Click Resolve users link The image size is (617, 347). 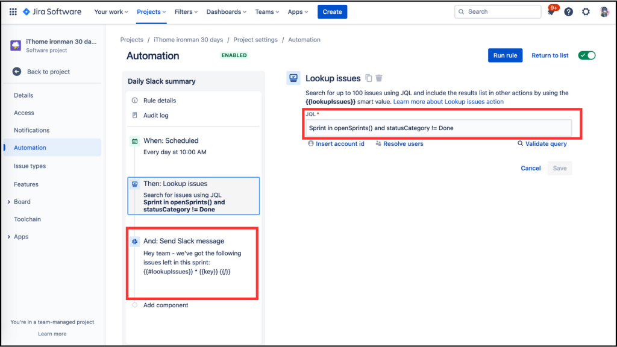pyautogui.click(x=399, y=143)
